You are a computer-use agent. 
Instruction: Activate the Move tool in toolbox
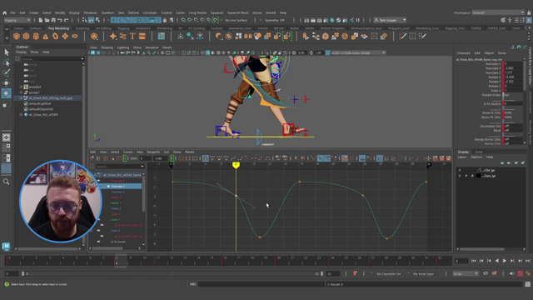(6, 83)
